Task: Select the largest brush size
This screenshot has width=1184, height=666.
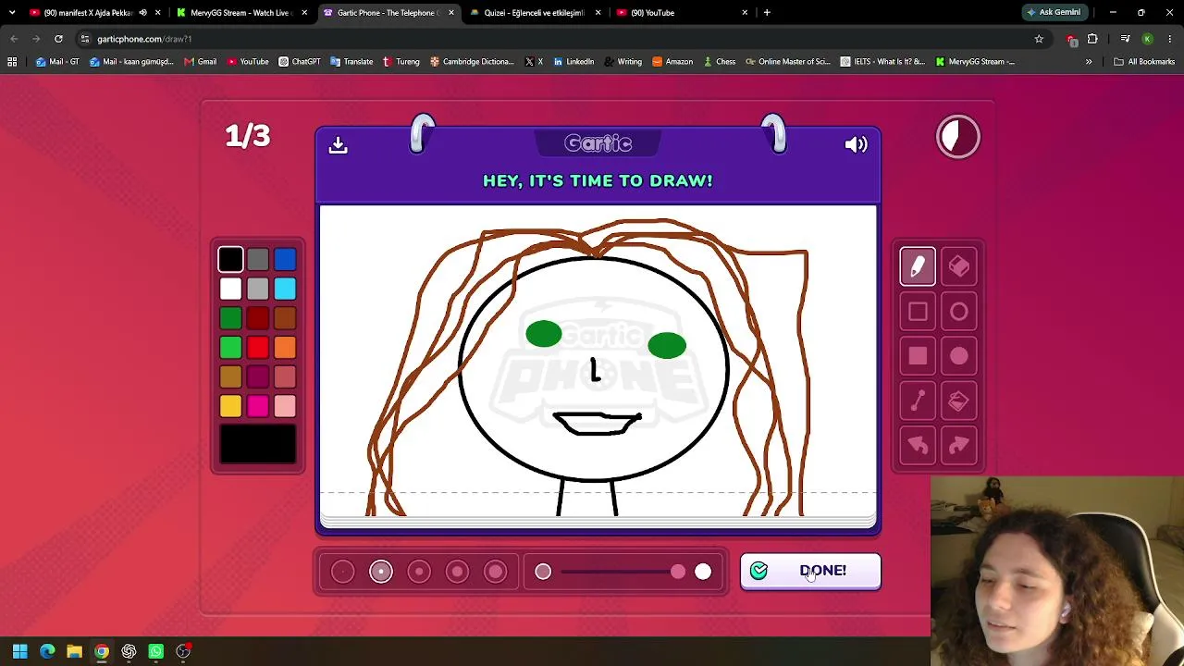Action: [x=495, y=572]
